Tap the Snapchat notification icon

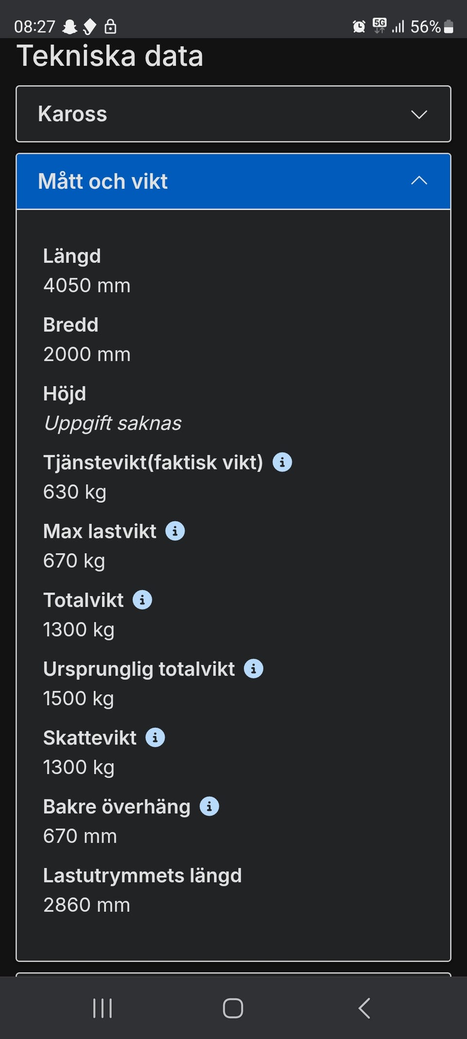[70, 26]
